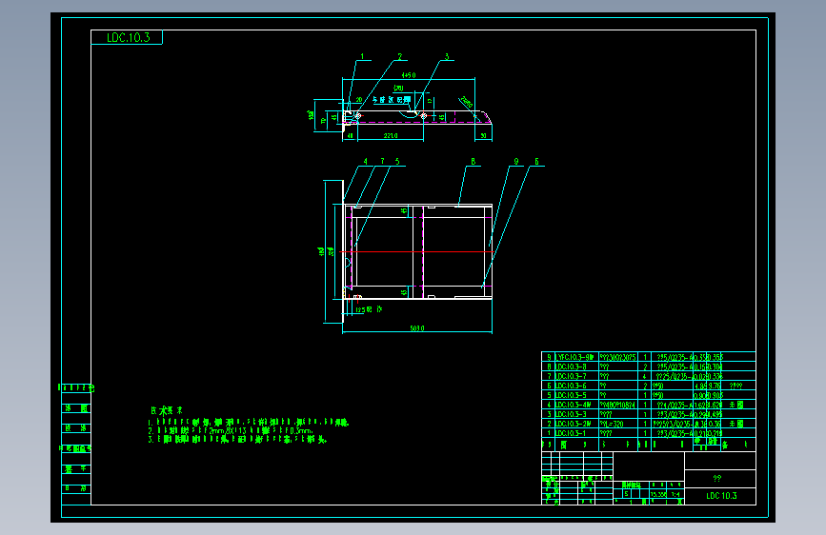
Task: Click the red horizontal centerline in the lower view
Action: [416, 251]
